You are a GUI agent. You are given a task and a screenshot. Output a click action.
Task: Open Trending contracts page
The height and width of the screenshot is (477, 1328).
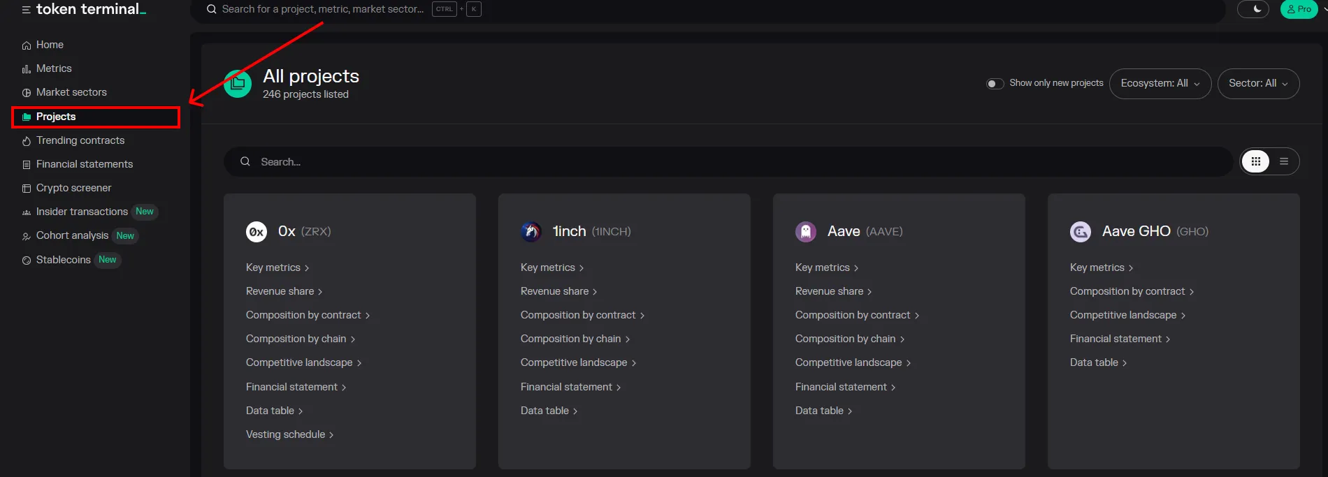(x=80, y=140)
